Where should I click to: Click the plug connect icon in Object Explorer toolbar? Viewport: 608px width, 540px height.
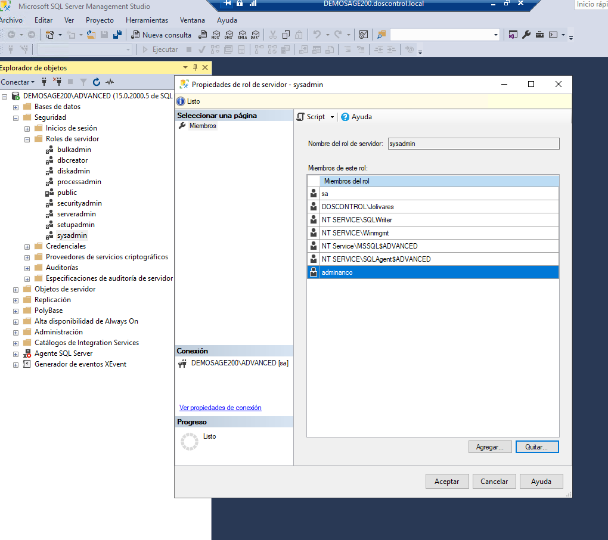[x=44, y=82]
